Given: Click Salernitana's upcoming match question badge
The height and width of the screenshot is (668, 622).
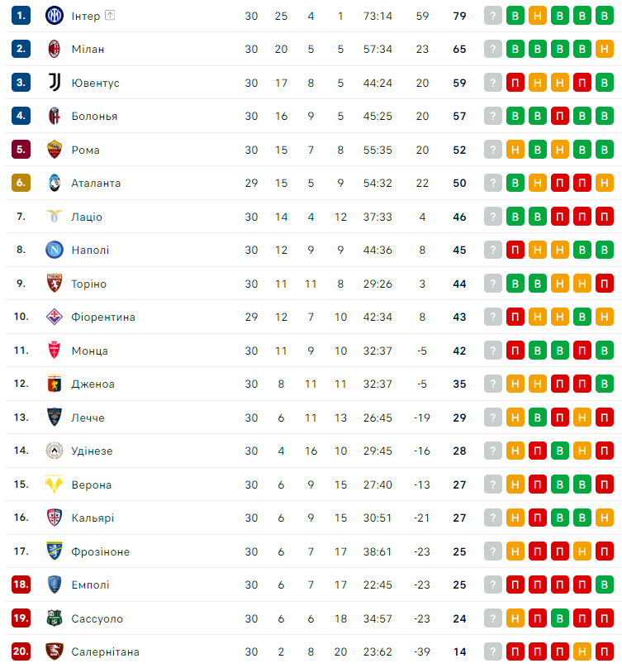Looking at the screenshot, I should click(x=493, y=652).
